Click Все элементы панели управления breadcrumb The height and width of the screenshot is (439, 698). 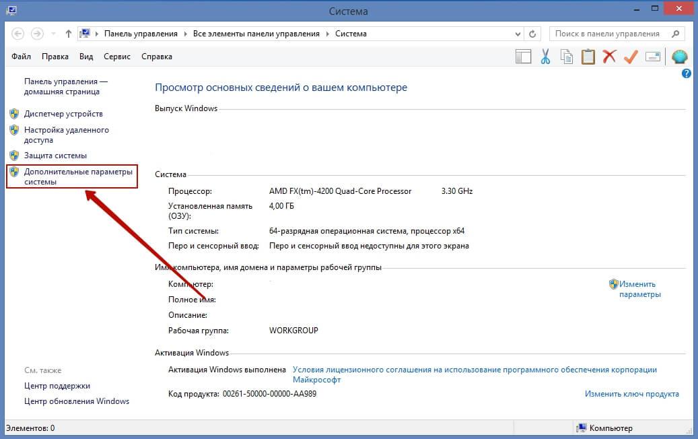[256, 34]
